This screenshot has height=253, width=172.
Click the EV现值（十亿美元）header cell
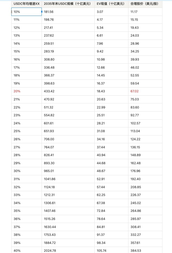pyautogui.click(x=111, y=4)
